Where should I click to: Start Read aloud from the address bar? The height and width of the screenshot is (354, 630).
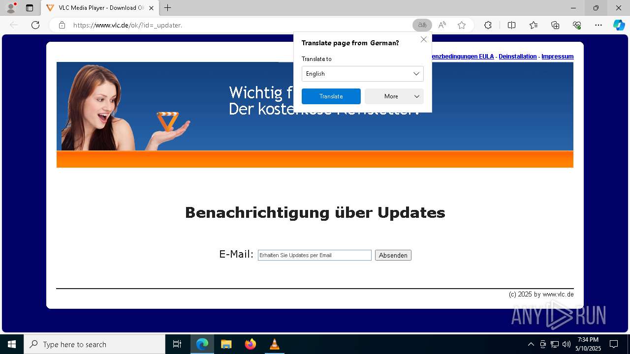click(x=442, y=25)
